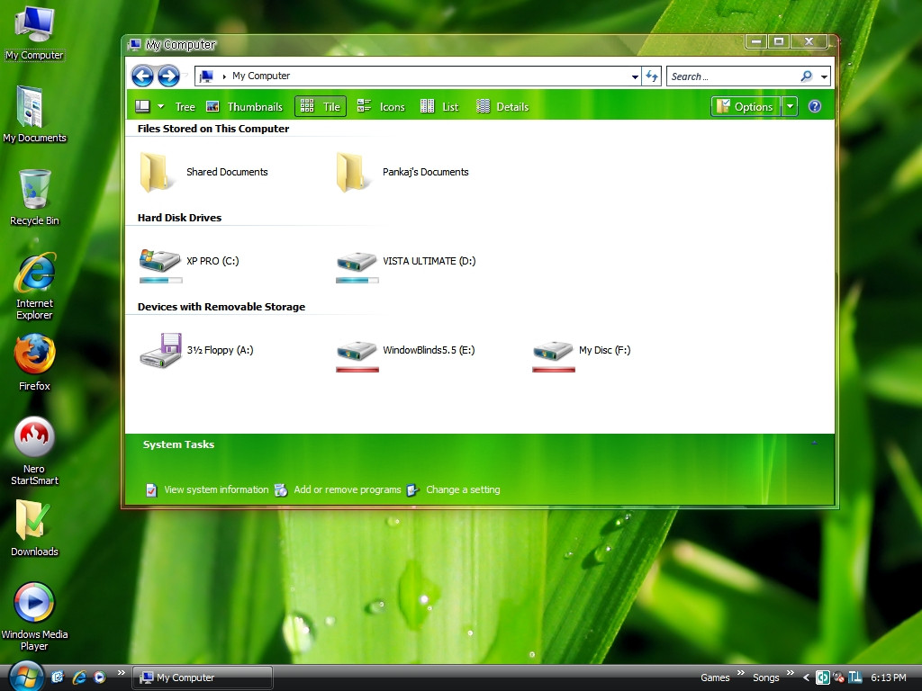Click the blue tray icon next to the clock
The width and height of the screenshot is (922, 691).
(x=854, y=678)
